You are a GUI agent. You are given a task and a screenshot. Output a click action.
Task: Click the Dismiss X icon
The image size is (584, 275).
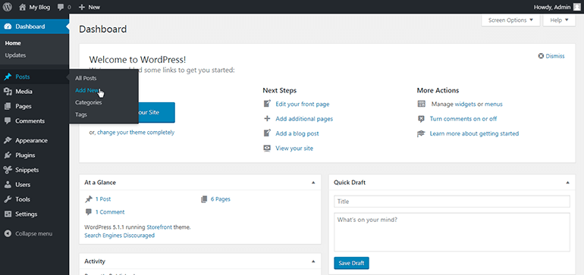pyautogui.click(x=541, y=56)
